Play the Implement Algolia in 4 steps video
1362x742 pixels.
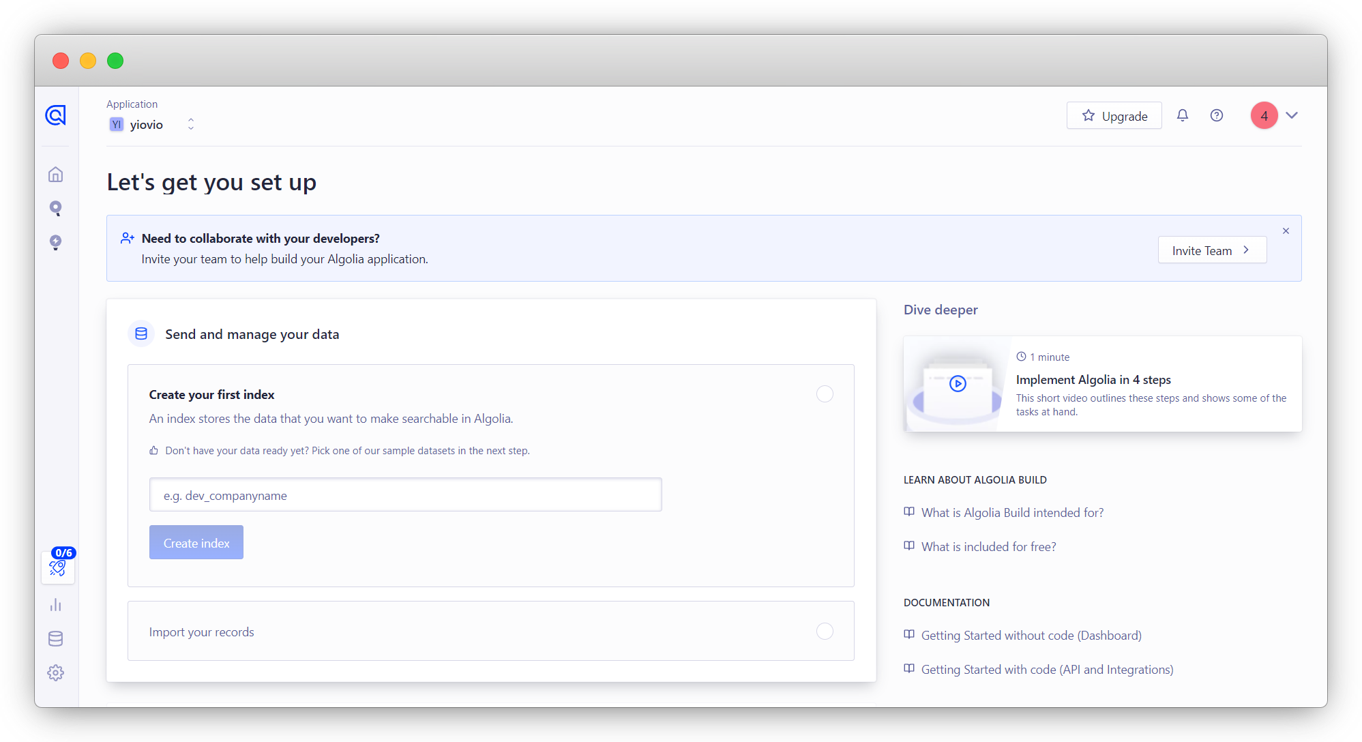[957, 384]
